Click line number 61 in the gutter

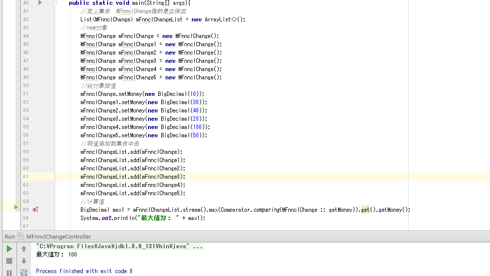pyautogui.click(x=26, y=176)
